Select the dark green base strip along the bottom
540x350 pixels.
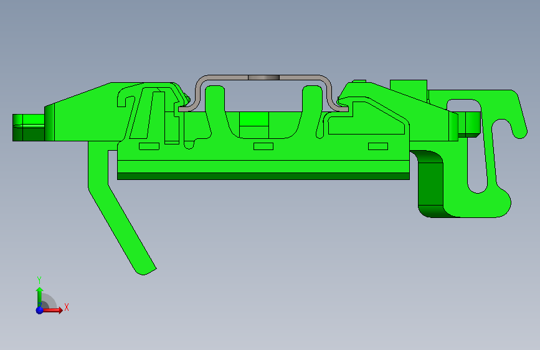click(263, 176)
